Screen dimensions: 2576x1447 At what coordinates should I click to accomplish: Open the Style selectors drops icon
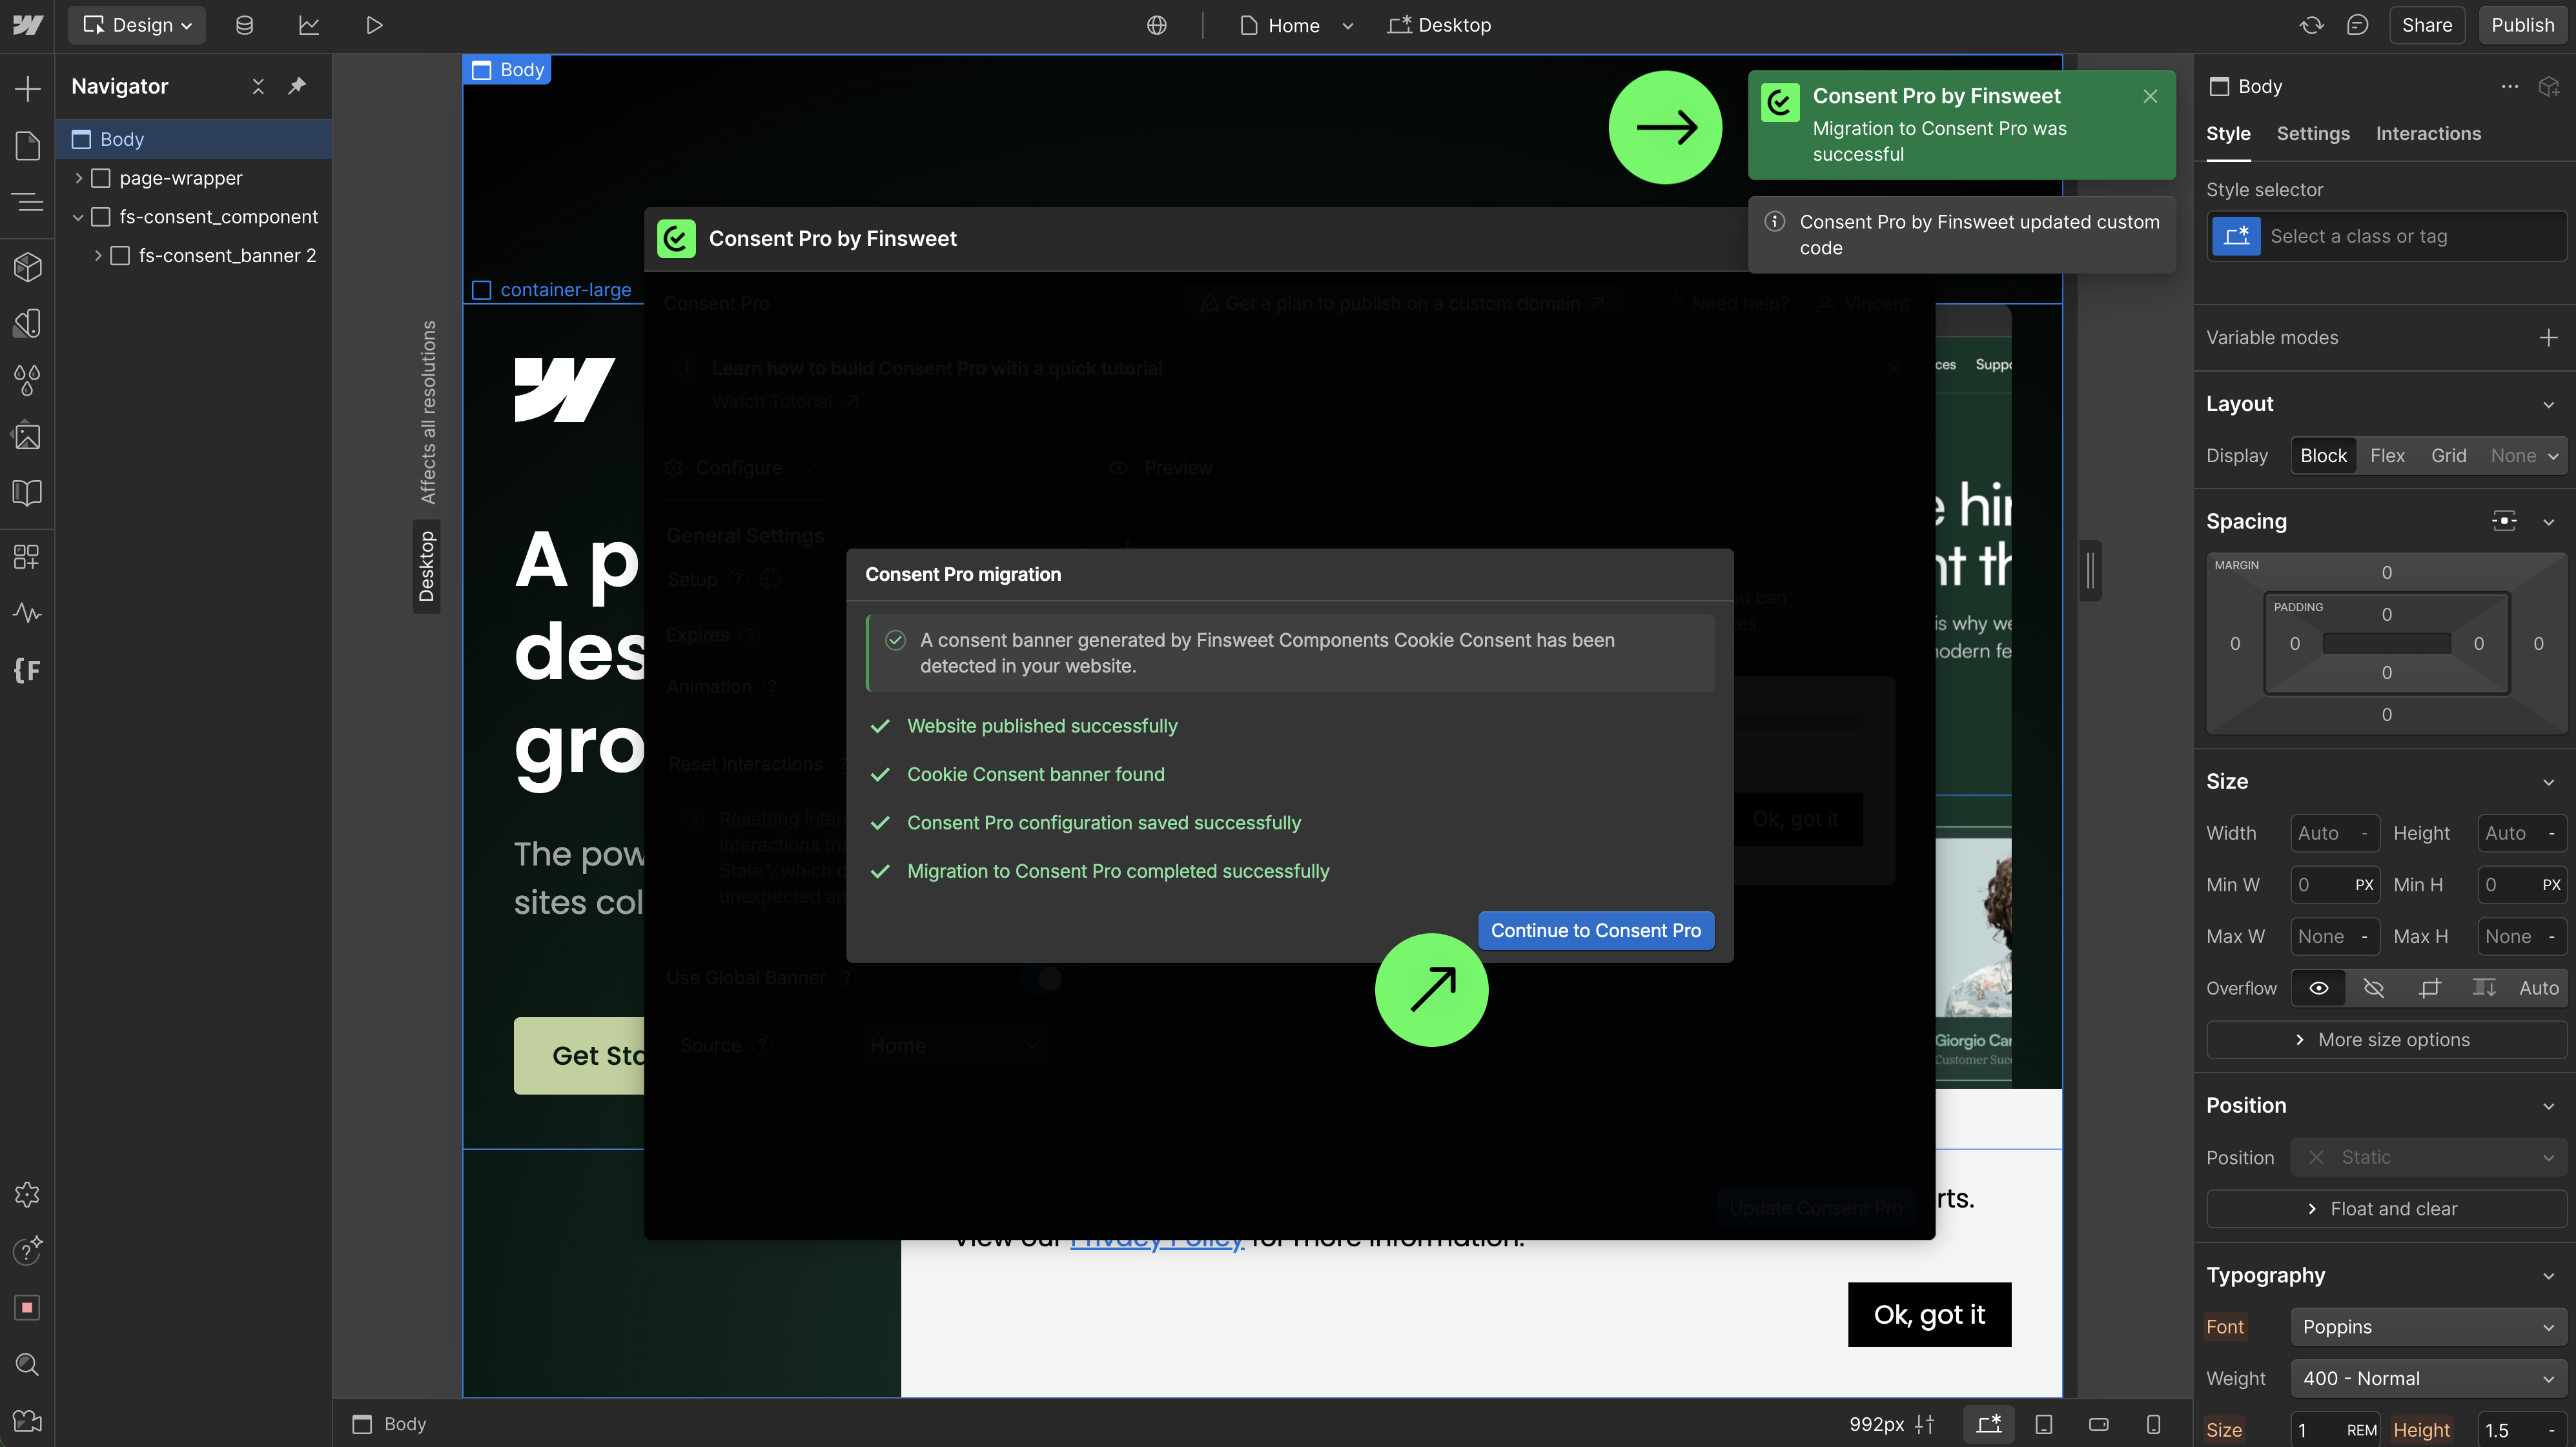tap(27, 380)
